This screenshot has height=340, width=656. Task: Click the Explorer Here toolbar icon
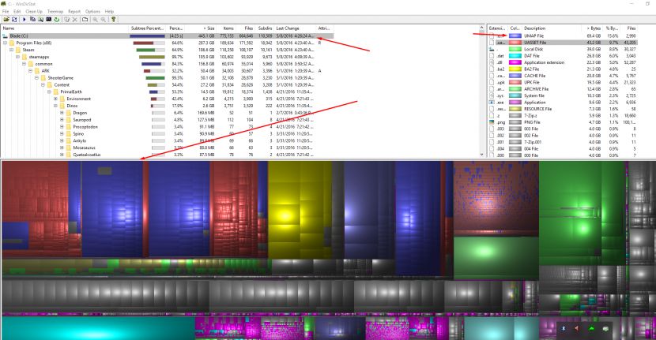pos(40,19)
